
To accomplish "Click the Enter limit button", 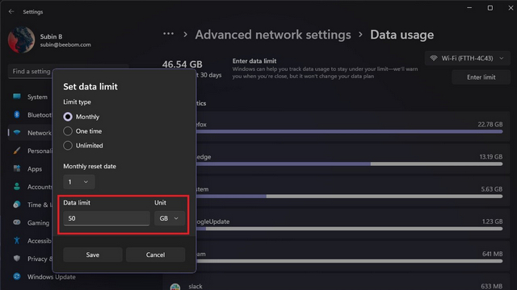I will (481, 77).
